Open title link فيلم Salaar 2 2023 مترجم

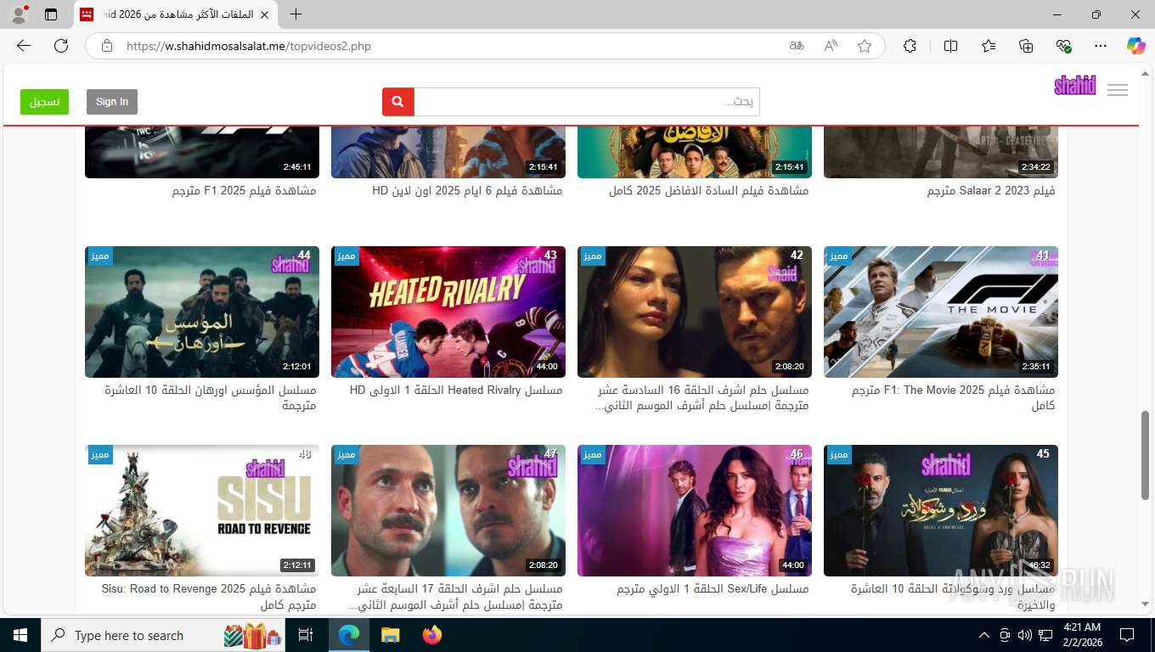click(x=991, y=191)
